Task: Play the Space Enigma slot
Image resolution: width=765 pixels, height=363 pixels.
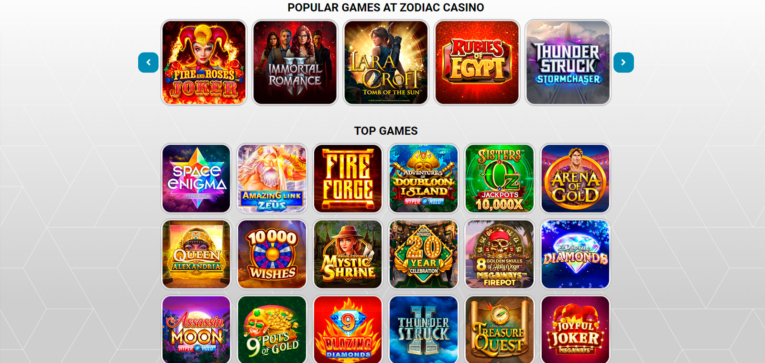Action: 196,179
